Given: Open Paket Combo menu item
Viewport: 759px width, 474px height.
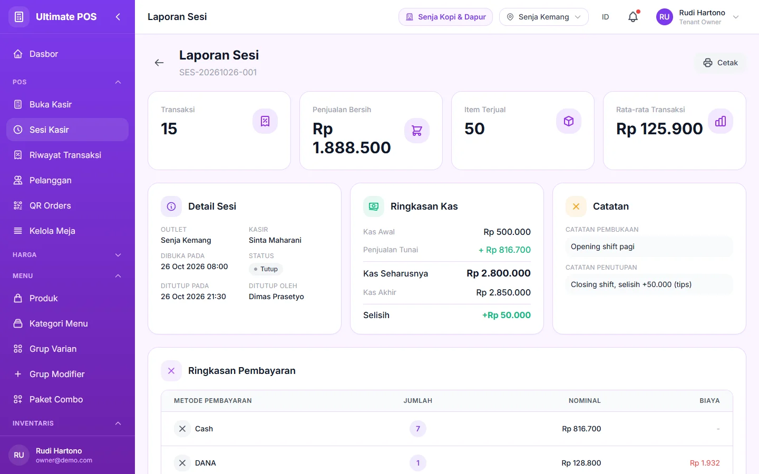Looking at the screenshot, I should click(67, 399).
